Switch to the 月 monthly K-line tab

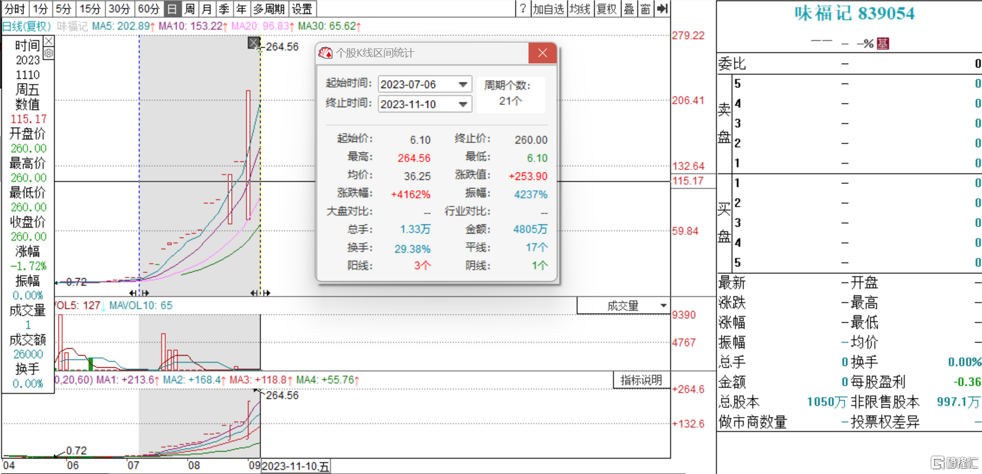pyautogui.click(x=207, y=9)
